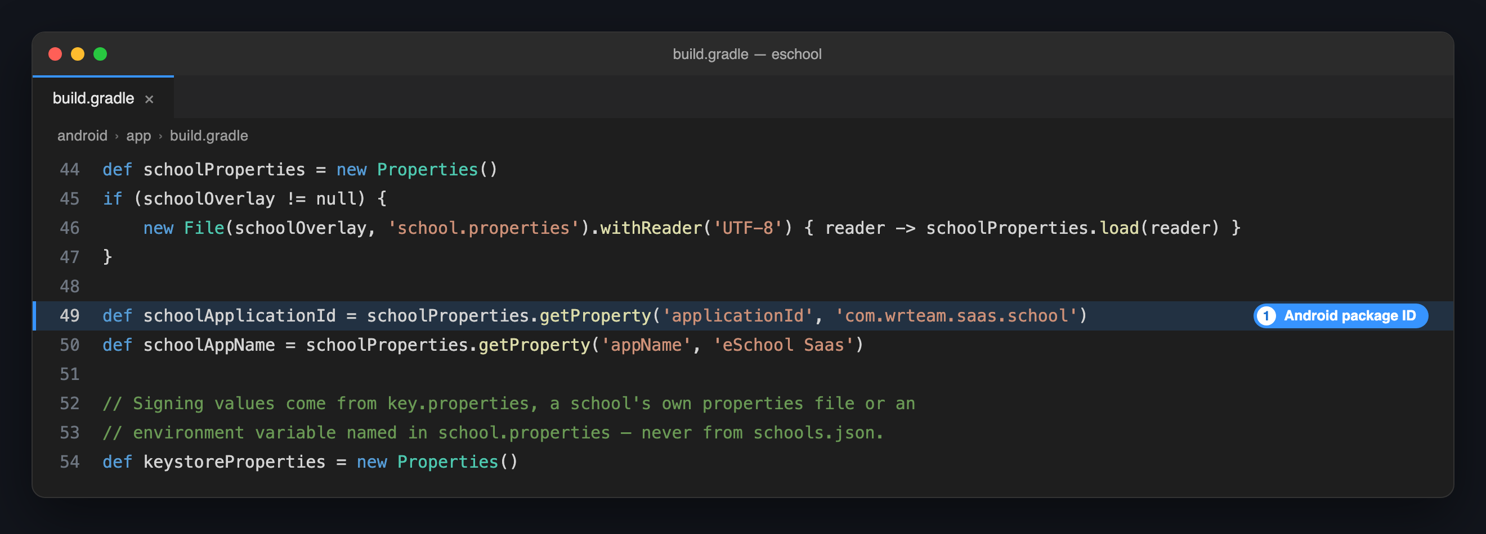
Task: Open the android breadcrumb segment
Action: (x=83, y=136)
